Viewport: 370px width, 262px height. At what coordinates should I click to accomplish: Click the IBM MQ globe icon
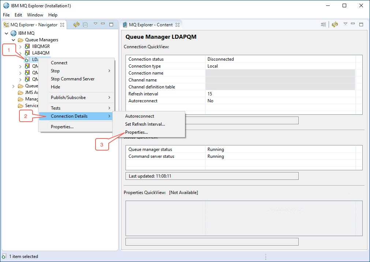pyautogui.click(x=14, y=33)
